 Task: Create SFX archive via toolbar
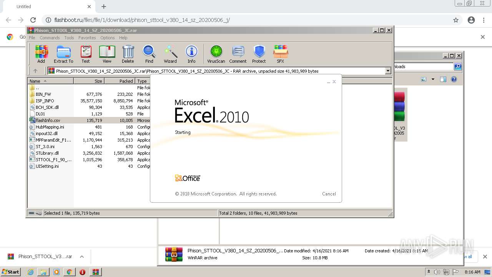281,54
